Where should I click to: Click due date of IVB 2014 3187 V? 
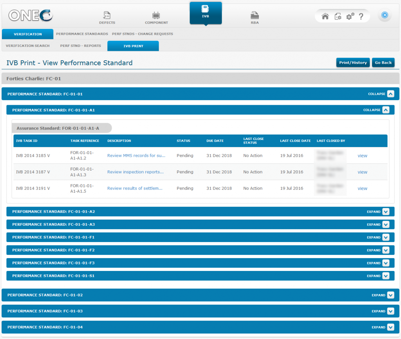tap(219, 172)
